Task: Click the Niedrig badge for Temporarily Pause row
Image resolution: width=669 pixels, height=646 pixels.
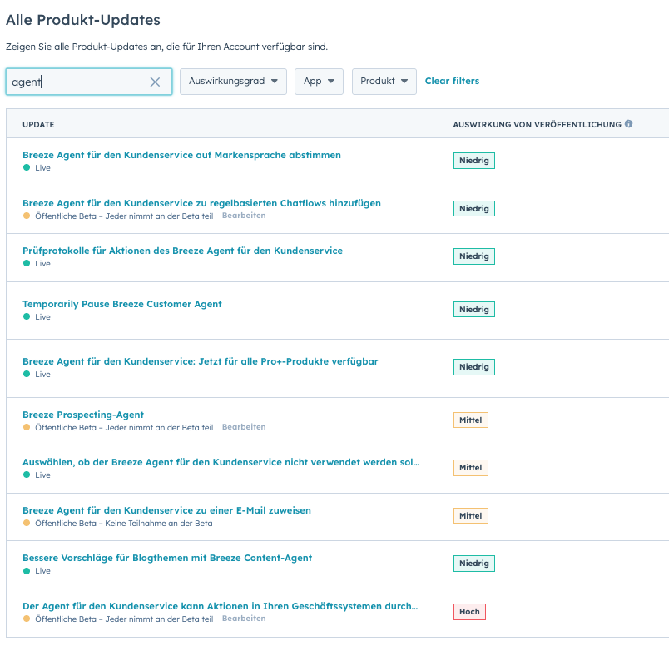Action: [474, 310]
